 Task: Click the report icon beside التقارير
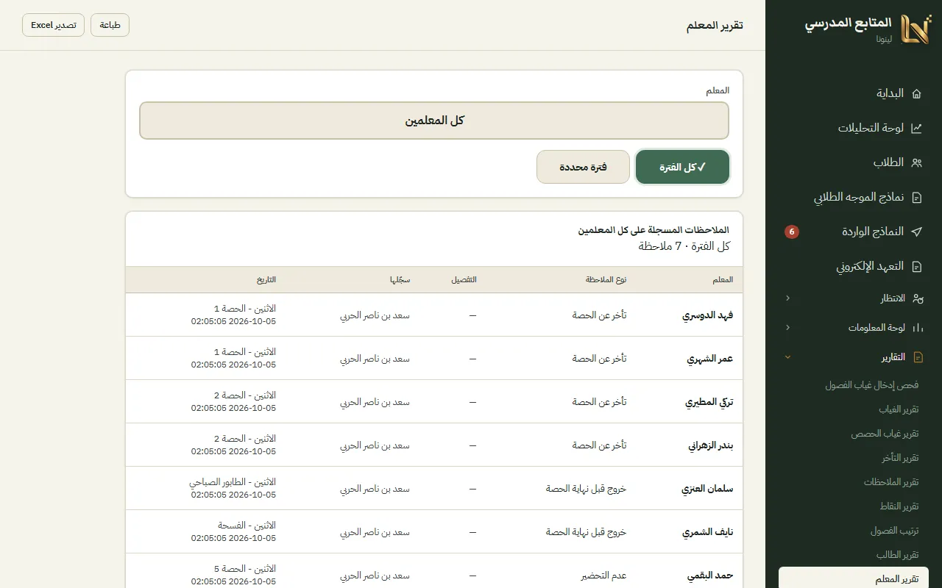click(x=917, y=357)
